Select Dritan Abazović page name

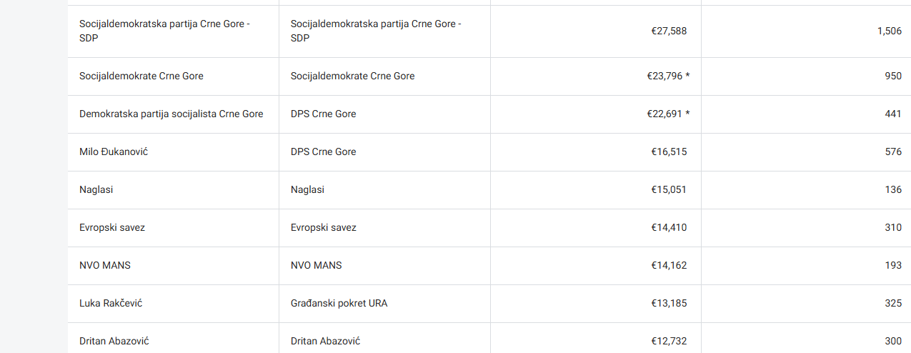114,342
